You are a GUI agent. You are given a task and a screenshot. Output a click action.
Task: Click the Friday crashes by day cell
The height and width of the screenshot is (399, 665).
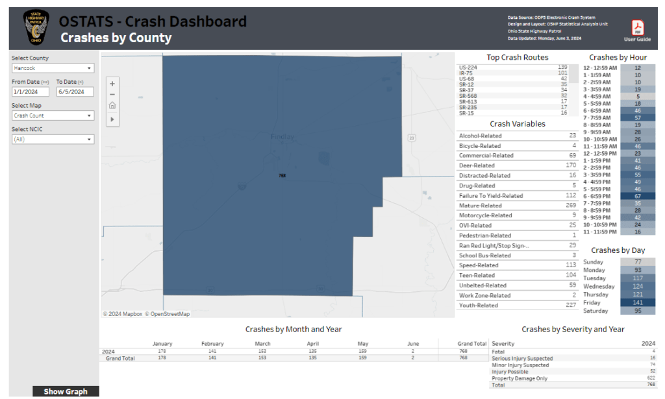click(638, 302)
